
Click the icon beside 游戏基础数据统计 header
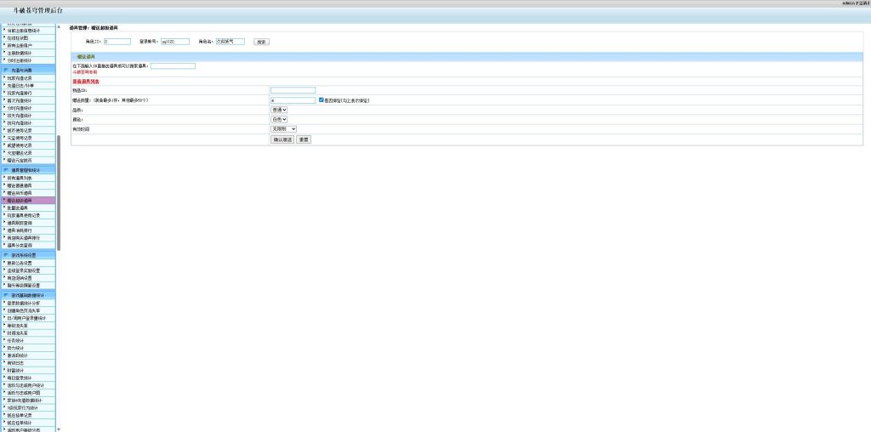coord(6,295)
